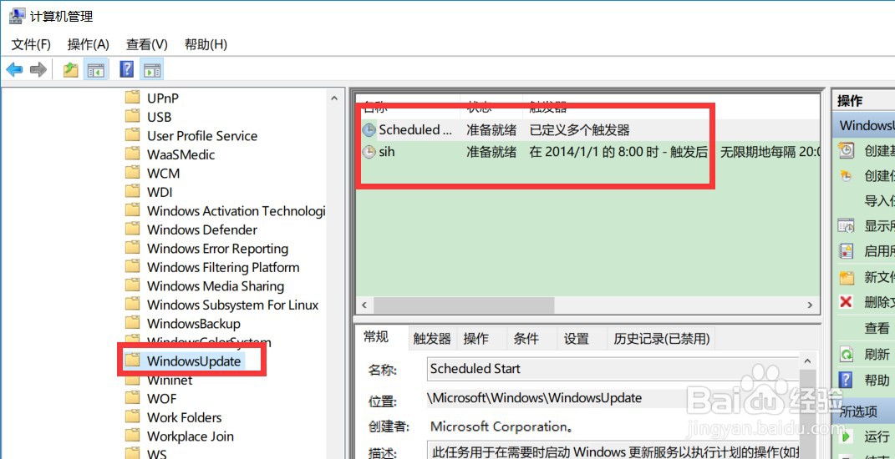Select the Windows Error Reporting folder
This screenshot has width=895, height=459.
pyautogui.click(x=217, y=249)
